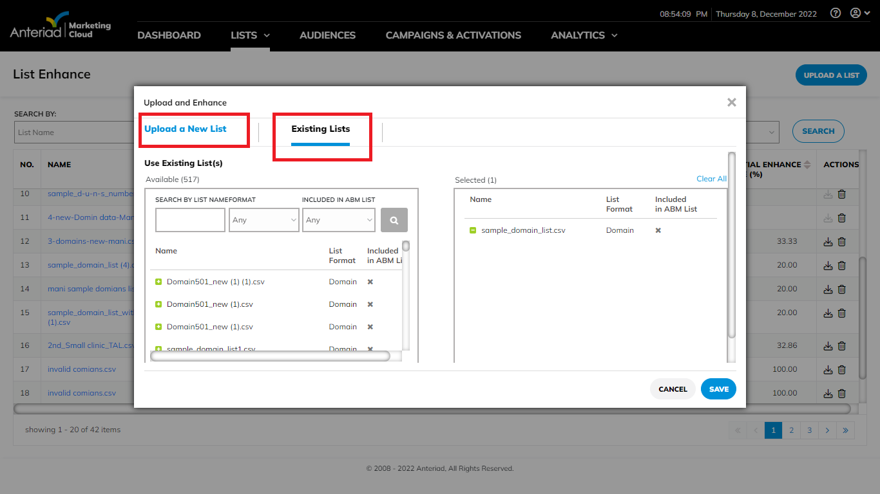Open the DASHBOARD menu

[169, 35]
